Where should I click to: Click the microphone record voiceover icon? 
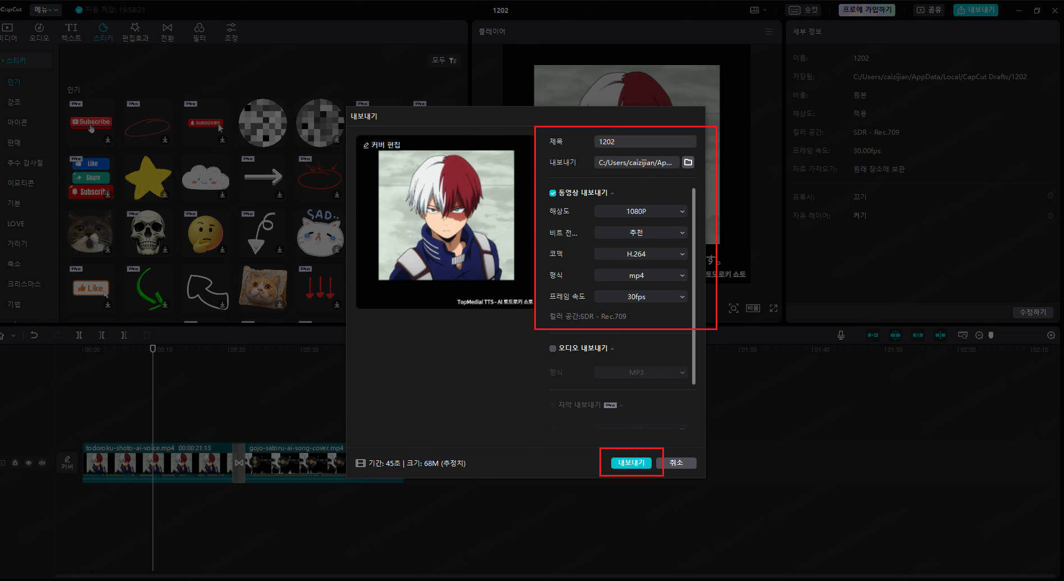coord(841,335)
